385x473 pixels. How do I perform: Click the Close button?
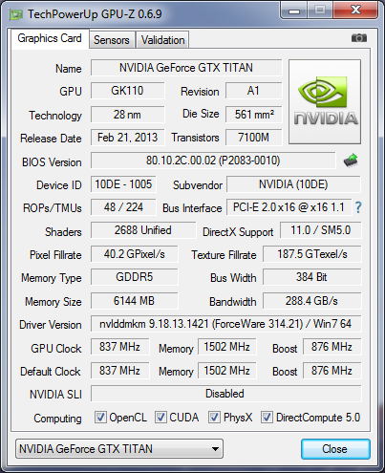pyautogui.click(x=335, y=449)
